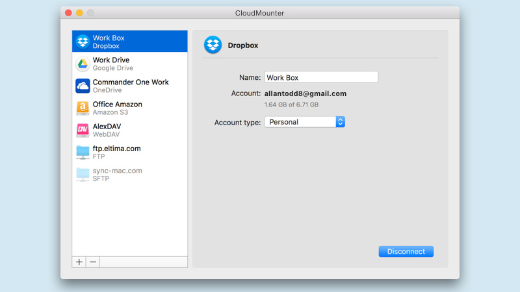
Task: Click the Amazon S3 subtitle text
Action: (110, 112)
